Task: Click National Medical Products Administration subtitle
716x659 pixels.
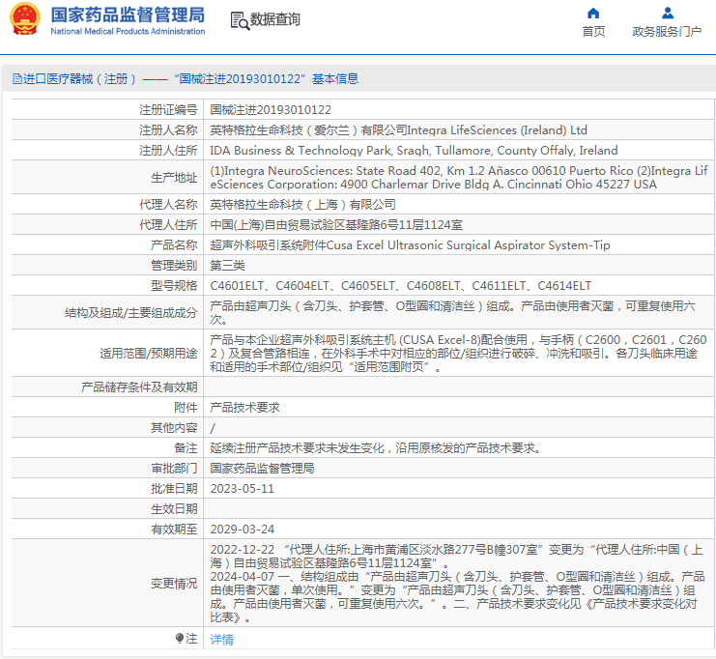Action: [128, 31]
